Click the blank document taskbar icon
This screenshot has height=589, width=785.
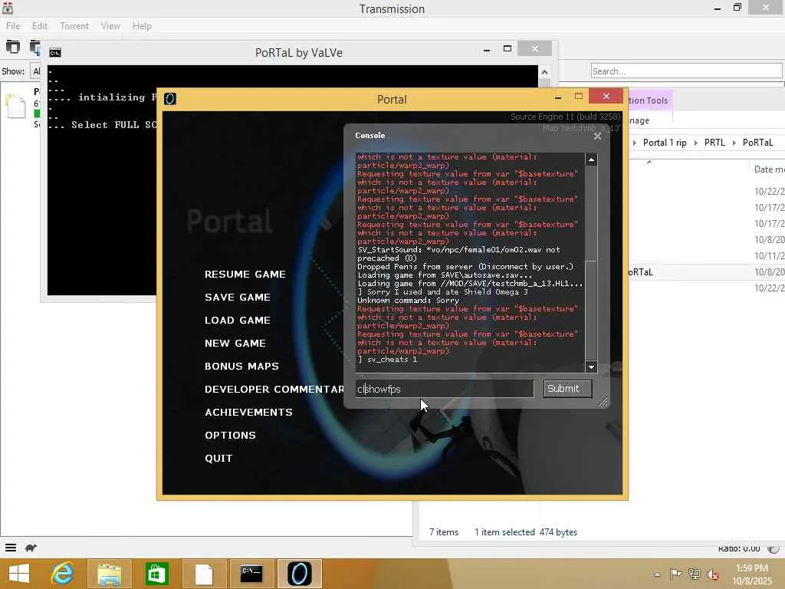pos(204,574)
